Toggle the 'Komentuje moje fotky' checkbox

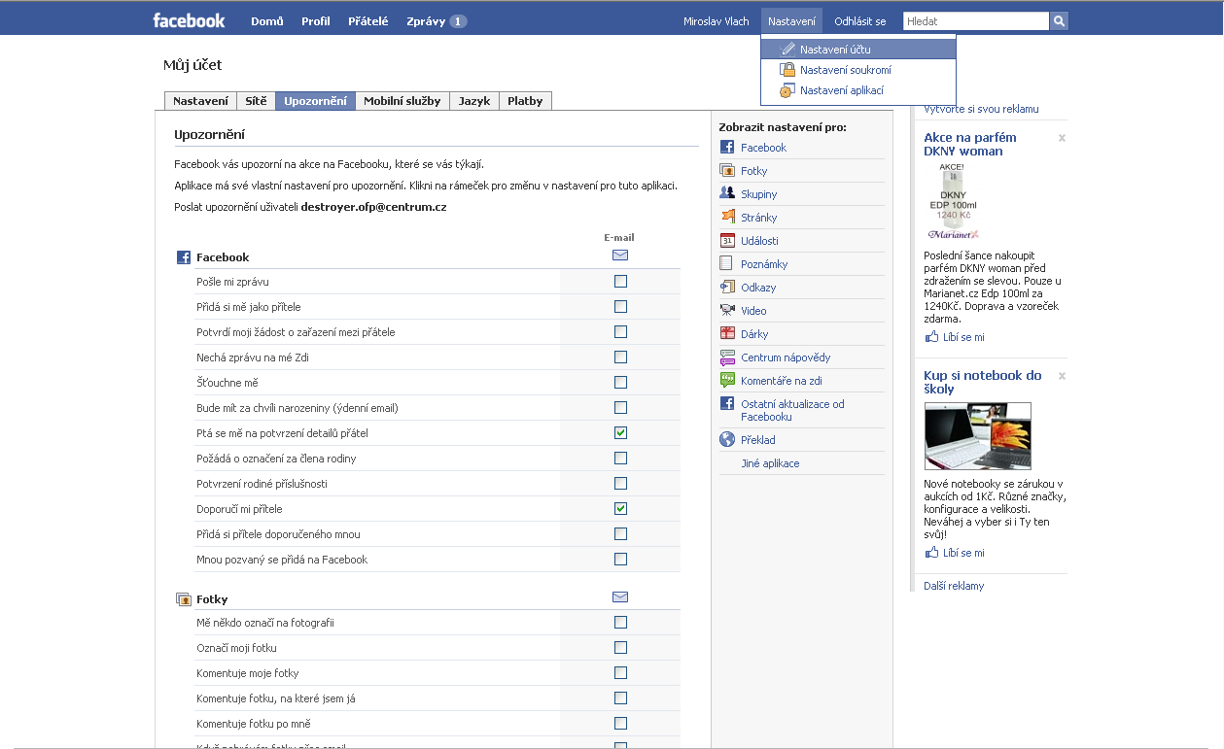(620, 673)
